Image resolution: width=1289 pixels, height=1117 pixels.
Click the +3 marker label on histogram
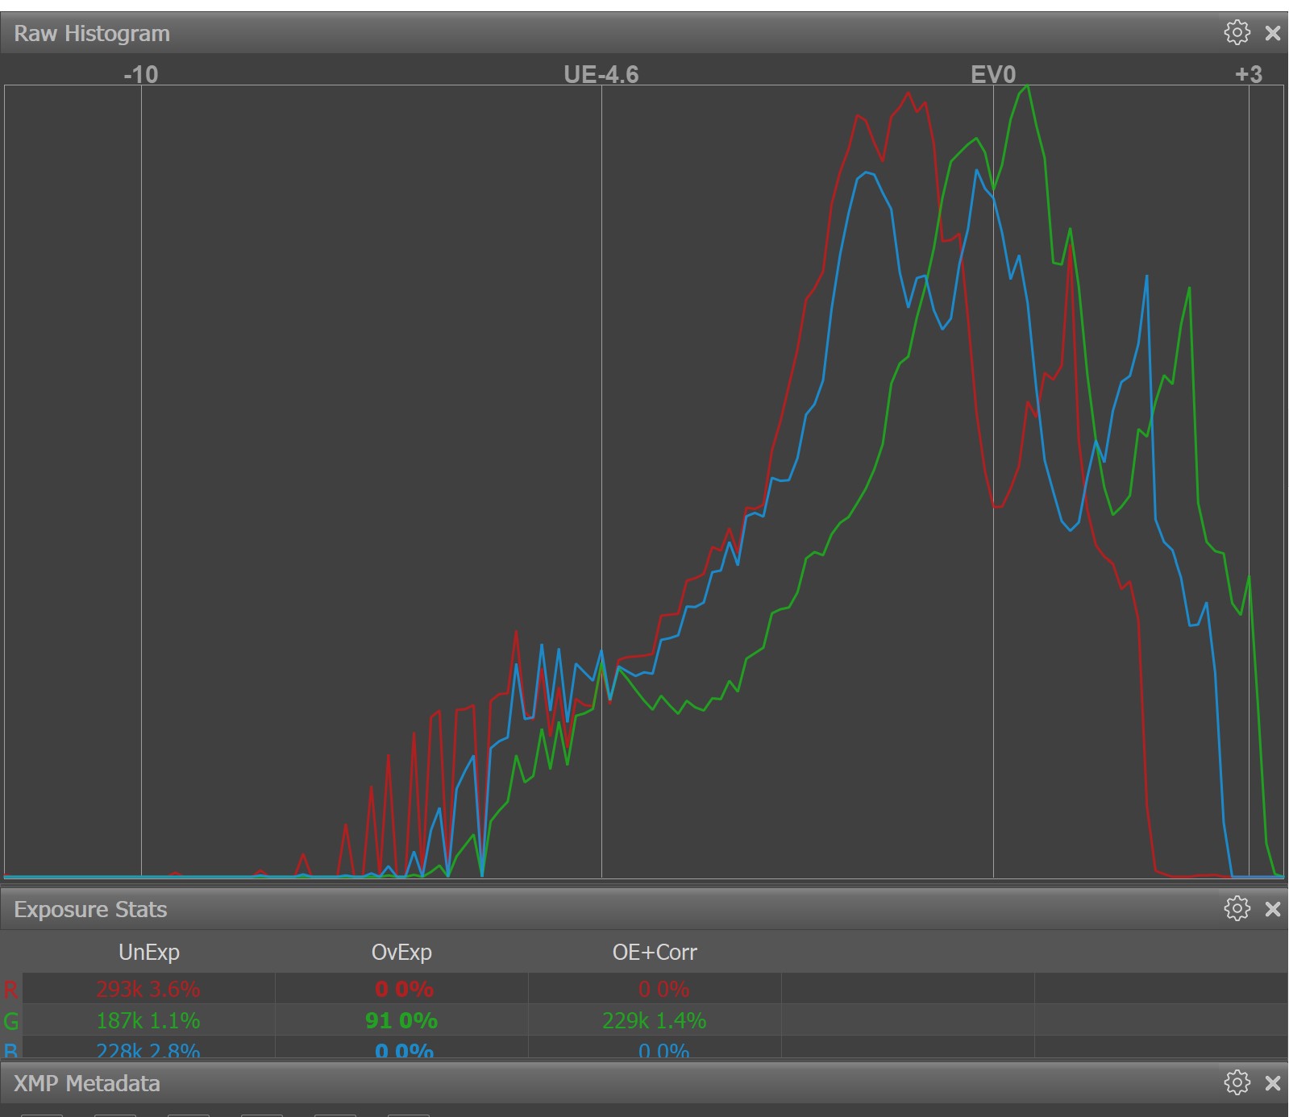click(1249, 75)
